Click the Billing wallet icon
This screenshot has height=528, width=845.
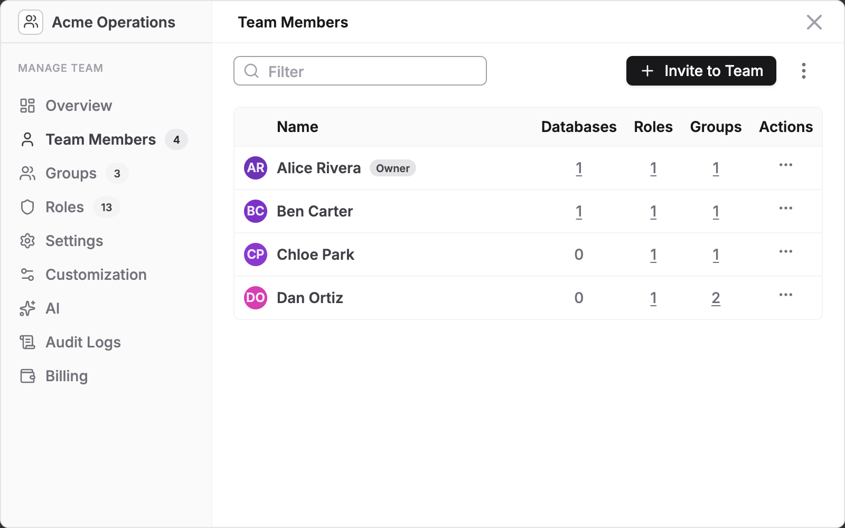[27, 376]
